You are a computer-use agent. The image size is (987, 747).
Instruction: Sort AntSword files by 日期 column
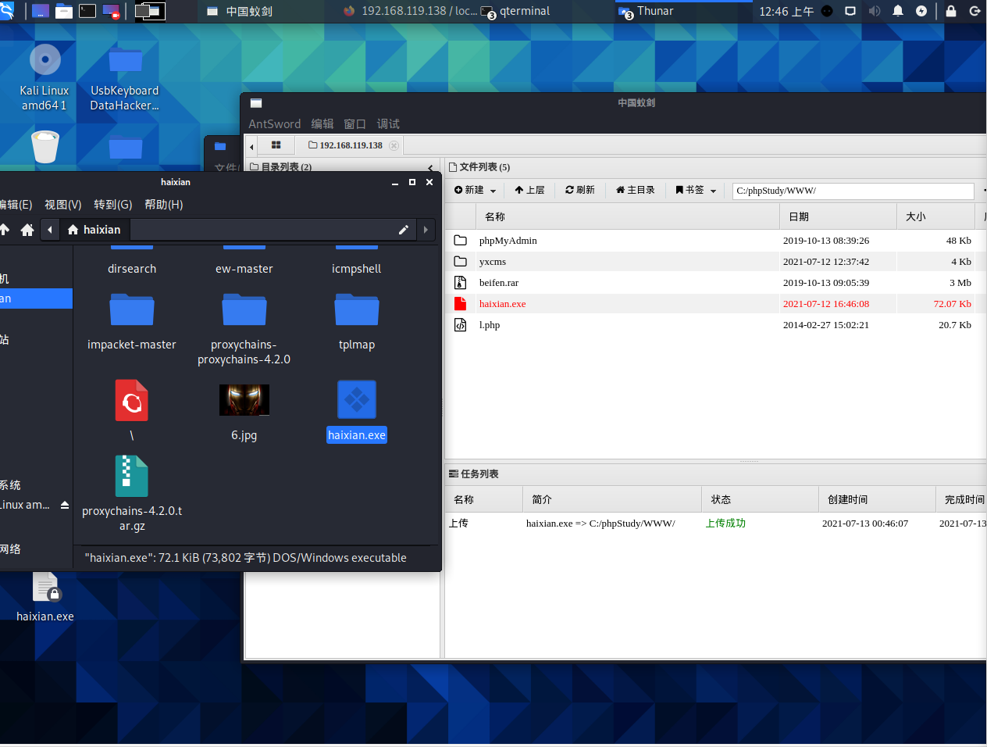[838, 216]
